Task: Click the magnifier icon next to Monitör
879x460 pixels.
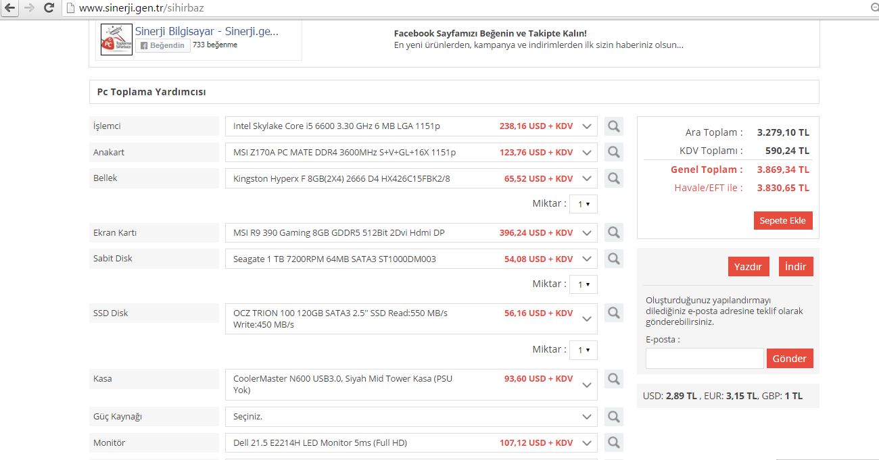Action: 614,442
